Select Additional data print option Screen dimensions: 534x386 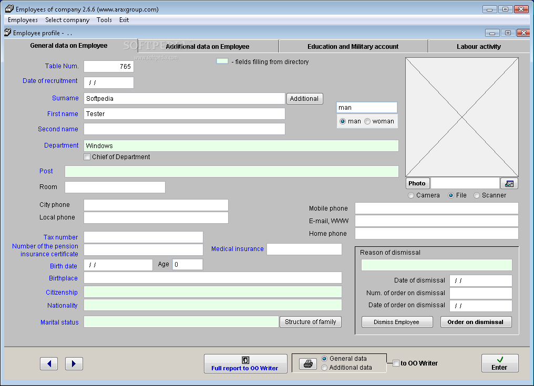coord(324,368)
